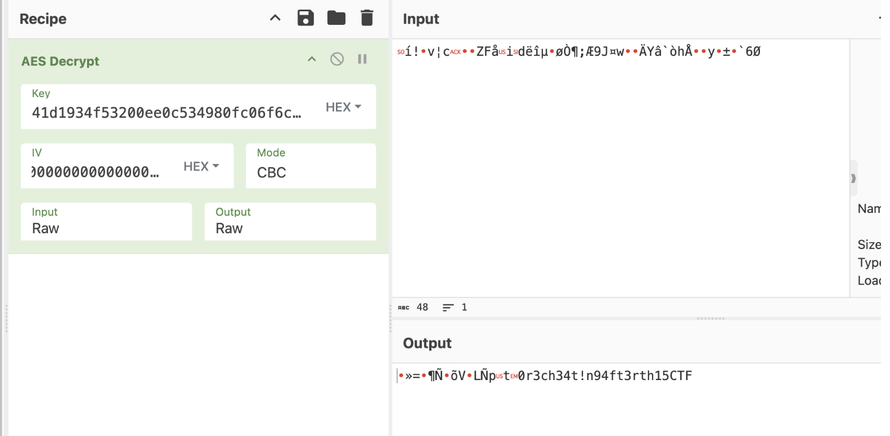
Task: Clear recipe with the trash icon
Action: [367, 18]
